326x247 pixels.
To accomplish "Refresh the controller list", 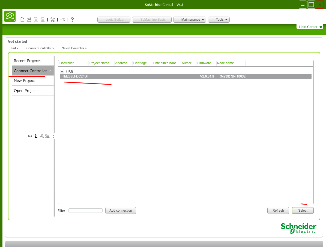I will 278,210.
